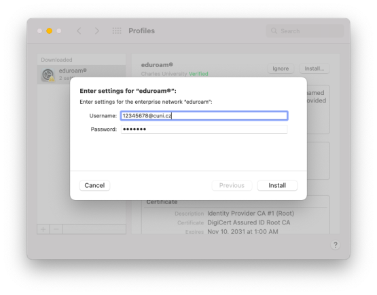
Task: Open help with question mark button
Action: 336,245
